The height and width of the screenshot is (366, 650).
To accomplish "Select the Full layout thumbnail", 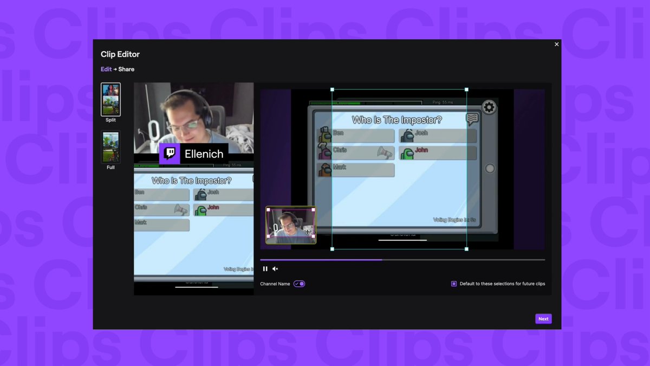I will point(110,147).
